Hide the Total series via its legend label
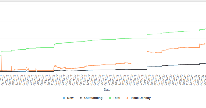The width and height of the screenshot is (206, 108). (x=116, y=98)
